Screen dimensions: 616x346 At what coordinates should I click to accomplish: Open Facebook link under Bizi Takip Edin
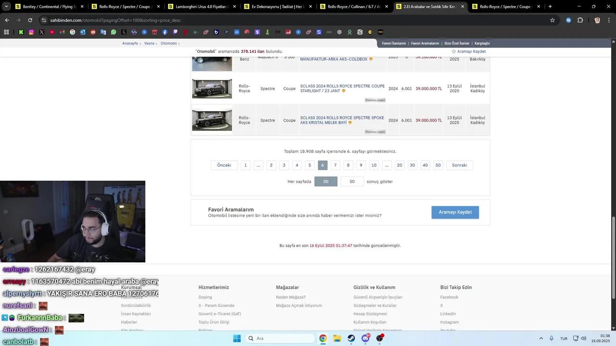(x=449, y=297)
